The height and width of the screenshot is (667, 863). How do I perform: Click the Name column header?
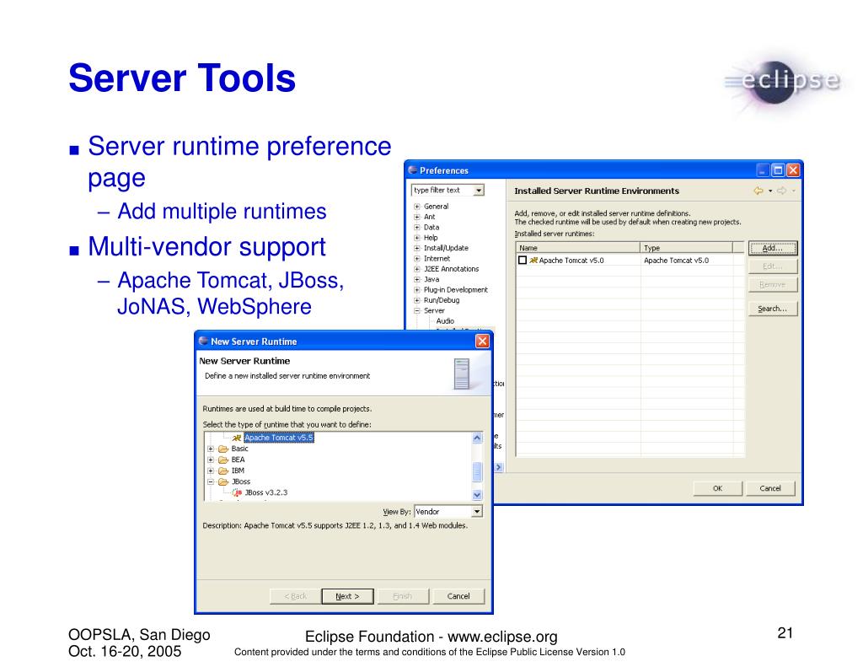[578, 248]
